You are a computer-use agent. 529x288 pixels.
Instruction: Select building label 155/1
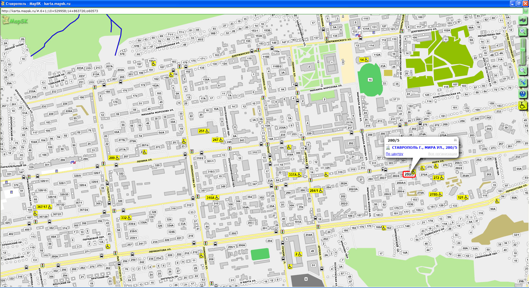pyautogui.click(x=419, y=210)
